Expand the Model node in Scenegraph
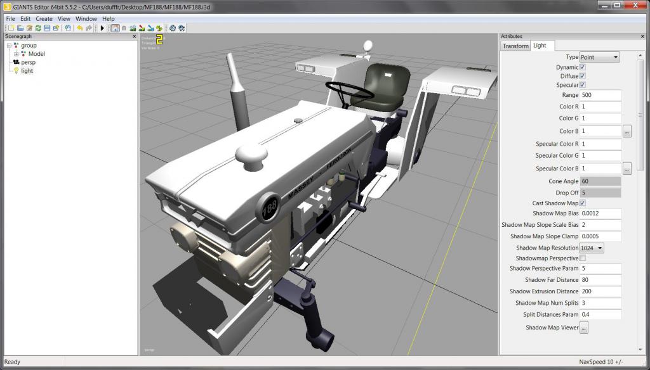Viewport: 650px width, 370px height. click(x=16, y=54)
